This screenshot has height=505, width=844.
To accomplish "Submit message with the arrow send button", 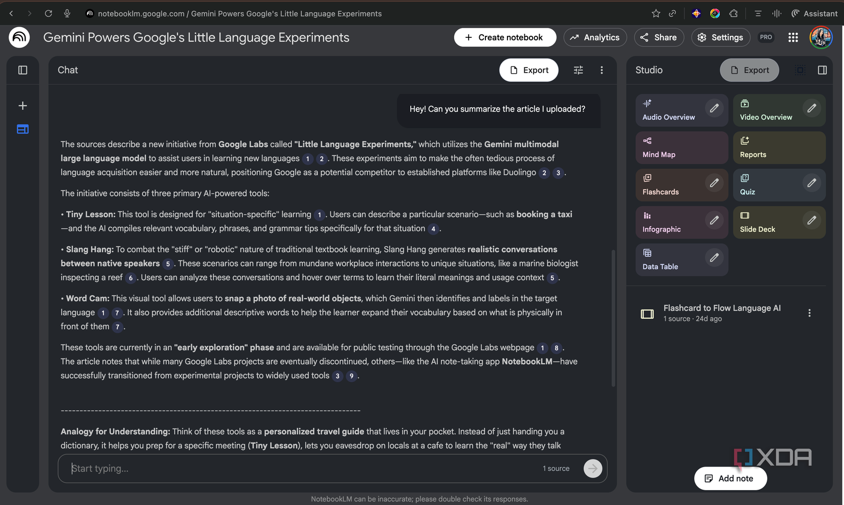I will [x=593, y=469].
